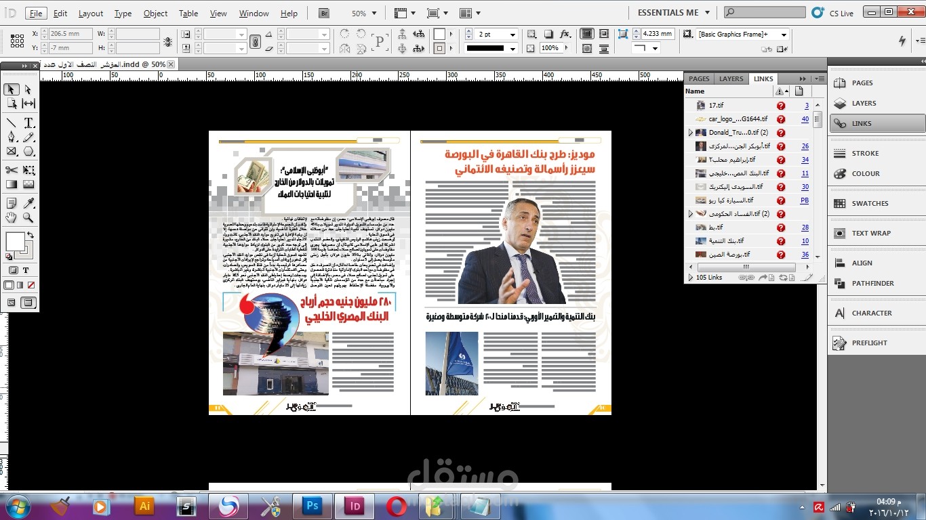Switch to Preview view mode
Image resolution: width=926 pixels, height=520 pixels.
pos(28,303)
